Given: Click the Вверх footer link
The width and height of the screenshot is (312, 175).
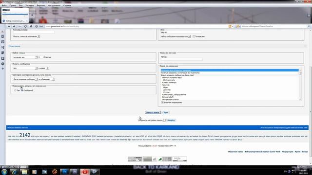Looking at the screenshot, I should coord(305,152).
